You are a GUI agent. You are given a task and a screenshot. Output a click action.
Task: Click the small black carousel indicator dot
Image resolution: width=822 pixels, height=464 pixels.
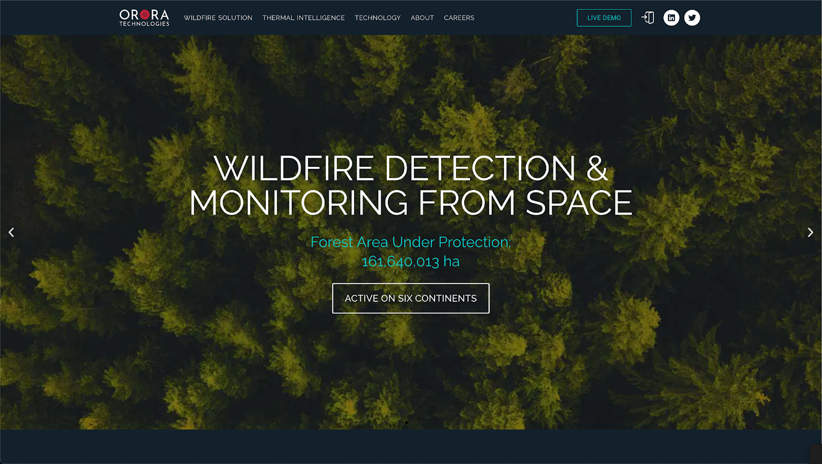pos(406,422)
